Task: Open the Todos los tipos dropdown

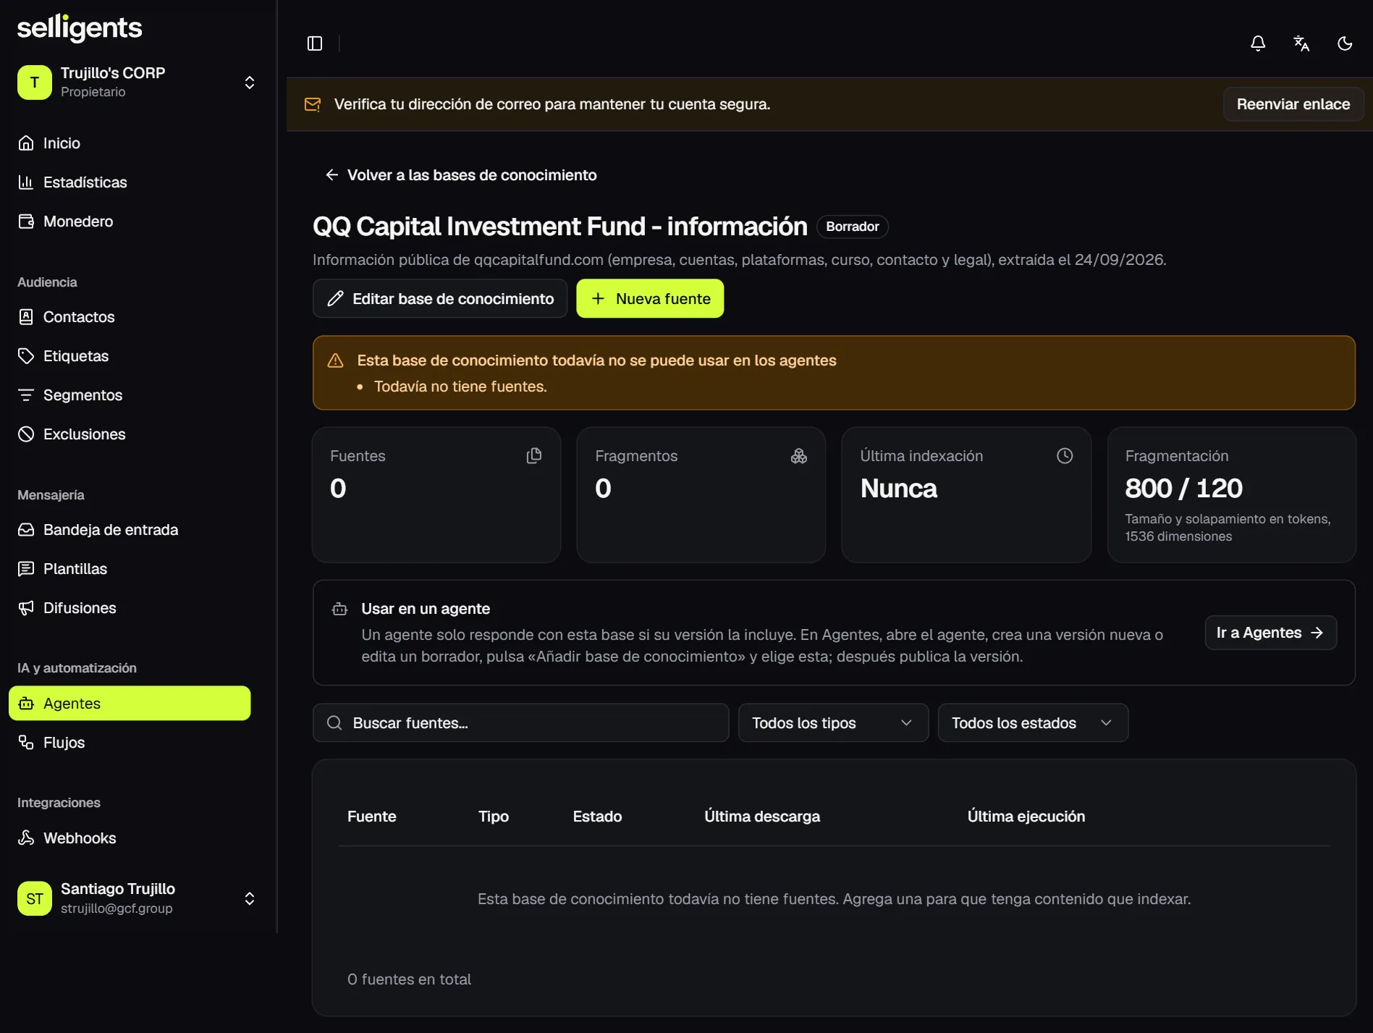Action: [x=833, y=722]
